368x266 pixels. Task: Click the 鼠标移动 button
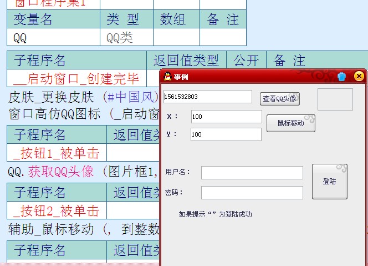pos(291,123)
